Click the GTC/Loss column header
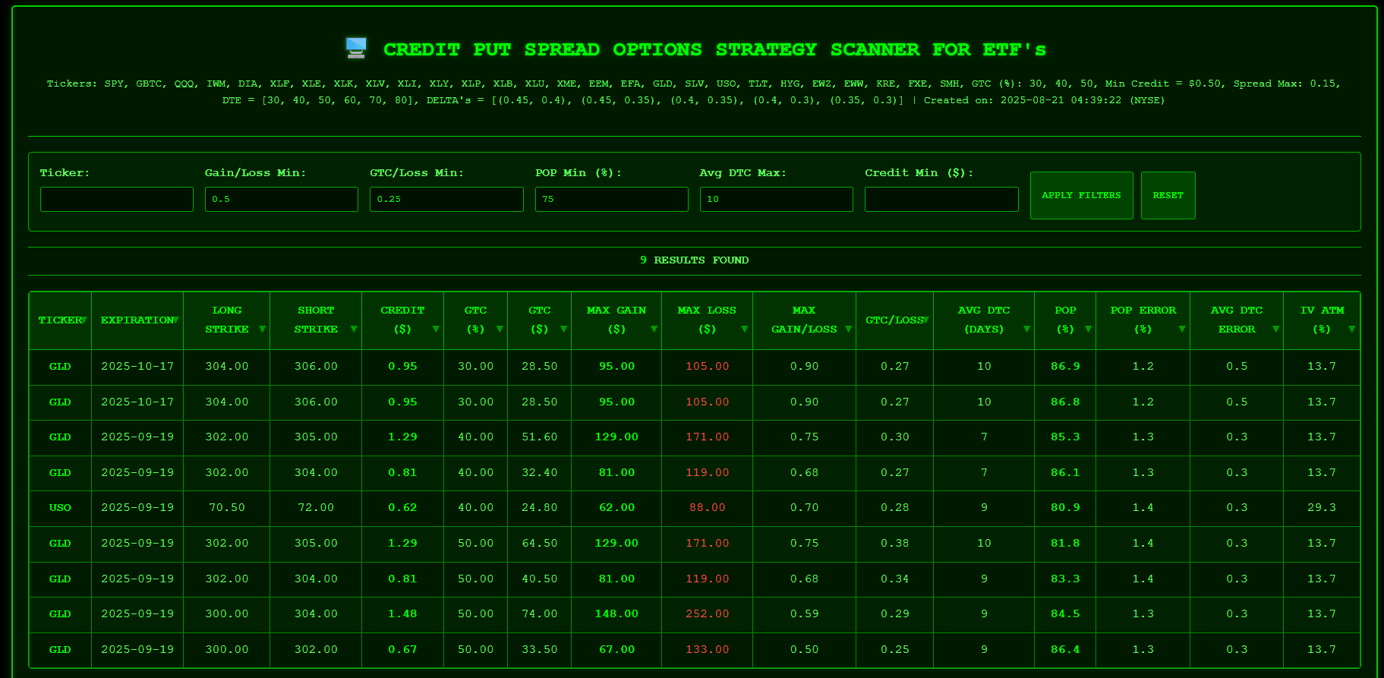Image resolution: width=1384 pixels, height=678 pixels. 894,320
